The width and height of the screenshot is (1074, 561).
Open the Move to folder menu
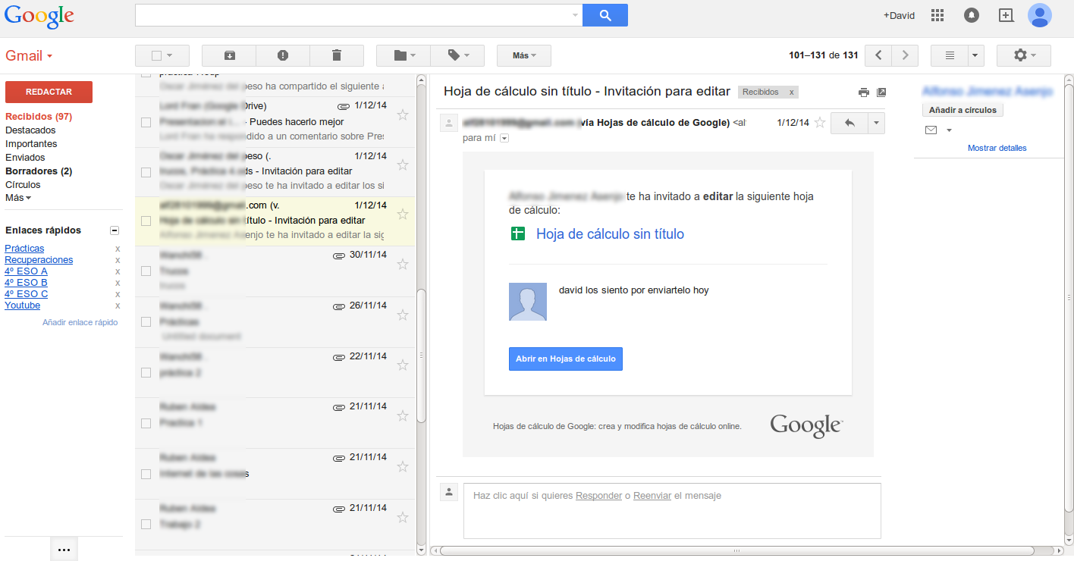pyautogui.click(x=404, y=55)
